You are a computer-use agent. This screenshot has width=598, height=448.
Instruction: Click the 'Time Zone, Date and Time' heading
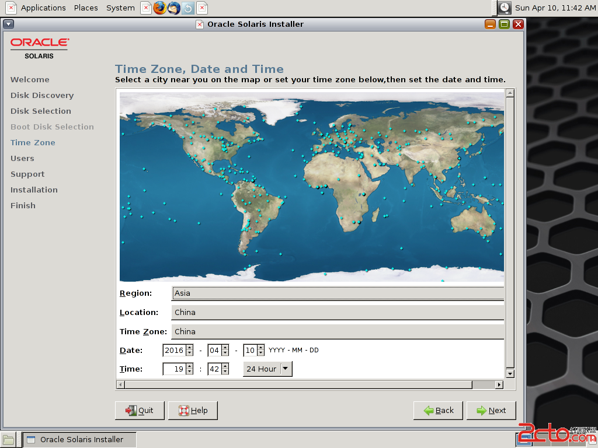pos(200,69)
